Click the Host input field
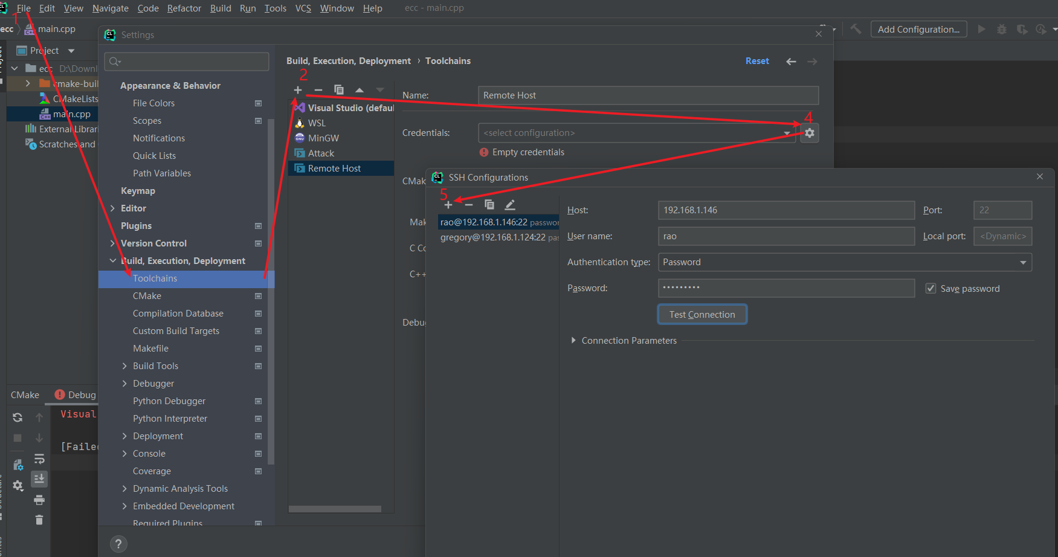 [786, 210]
